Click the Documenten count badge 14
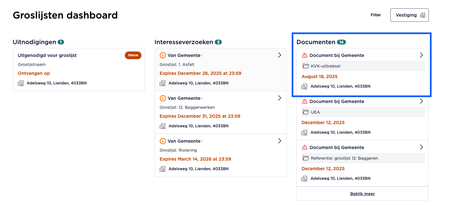457x206 pixels. pos(341,42)
